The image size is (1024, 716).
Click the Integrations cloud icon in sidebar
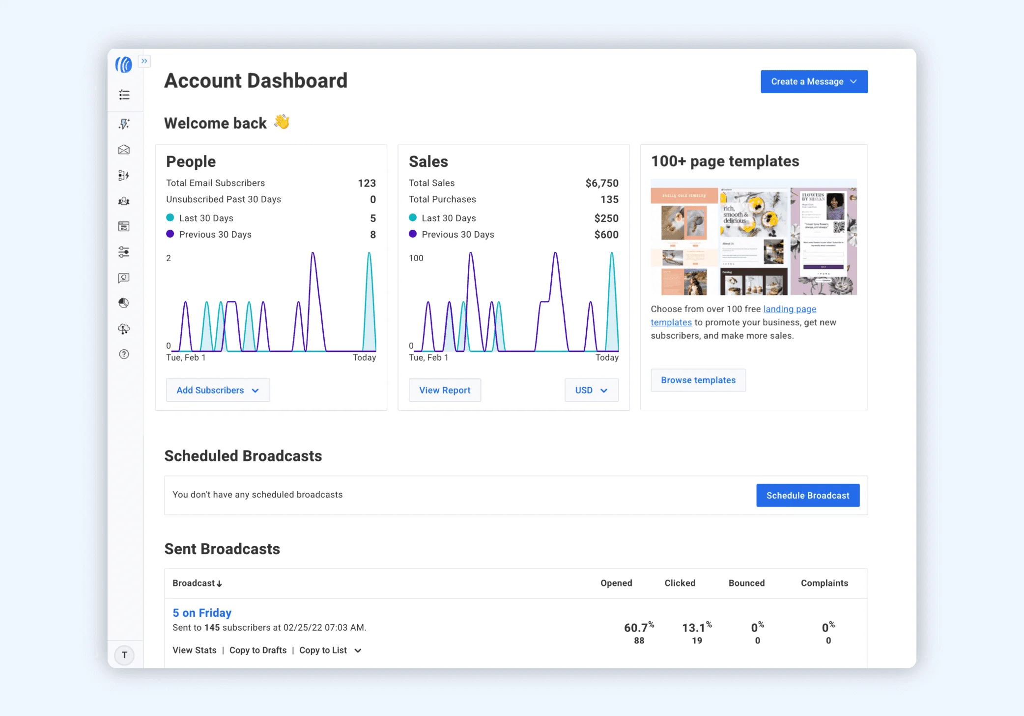coord(124,329)
